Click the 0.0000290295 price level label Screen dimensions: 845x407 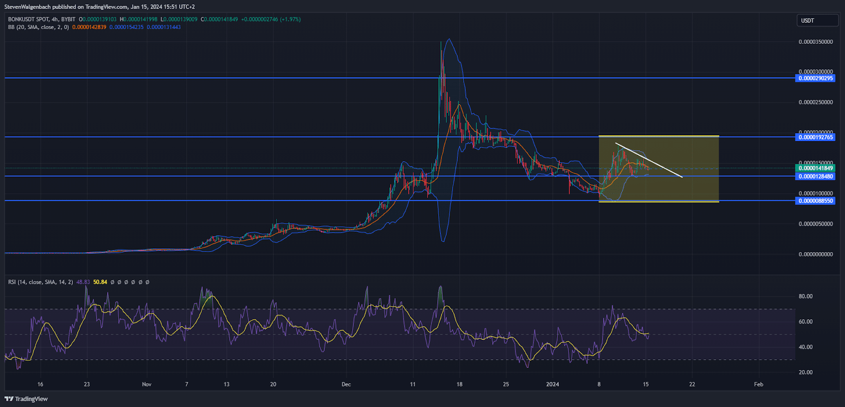tap(815, 78)
